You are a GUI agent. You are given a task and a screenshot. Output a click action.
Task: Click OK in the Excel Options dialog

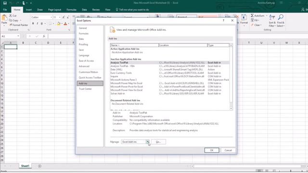[x=212, y=150]
